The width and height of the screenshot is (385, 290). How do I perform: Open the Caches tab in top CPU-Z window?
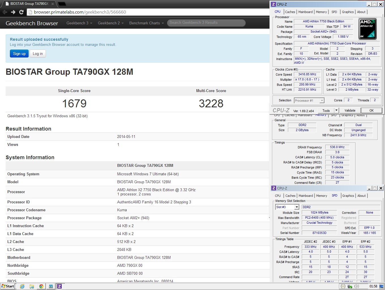click(290, 12)
